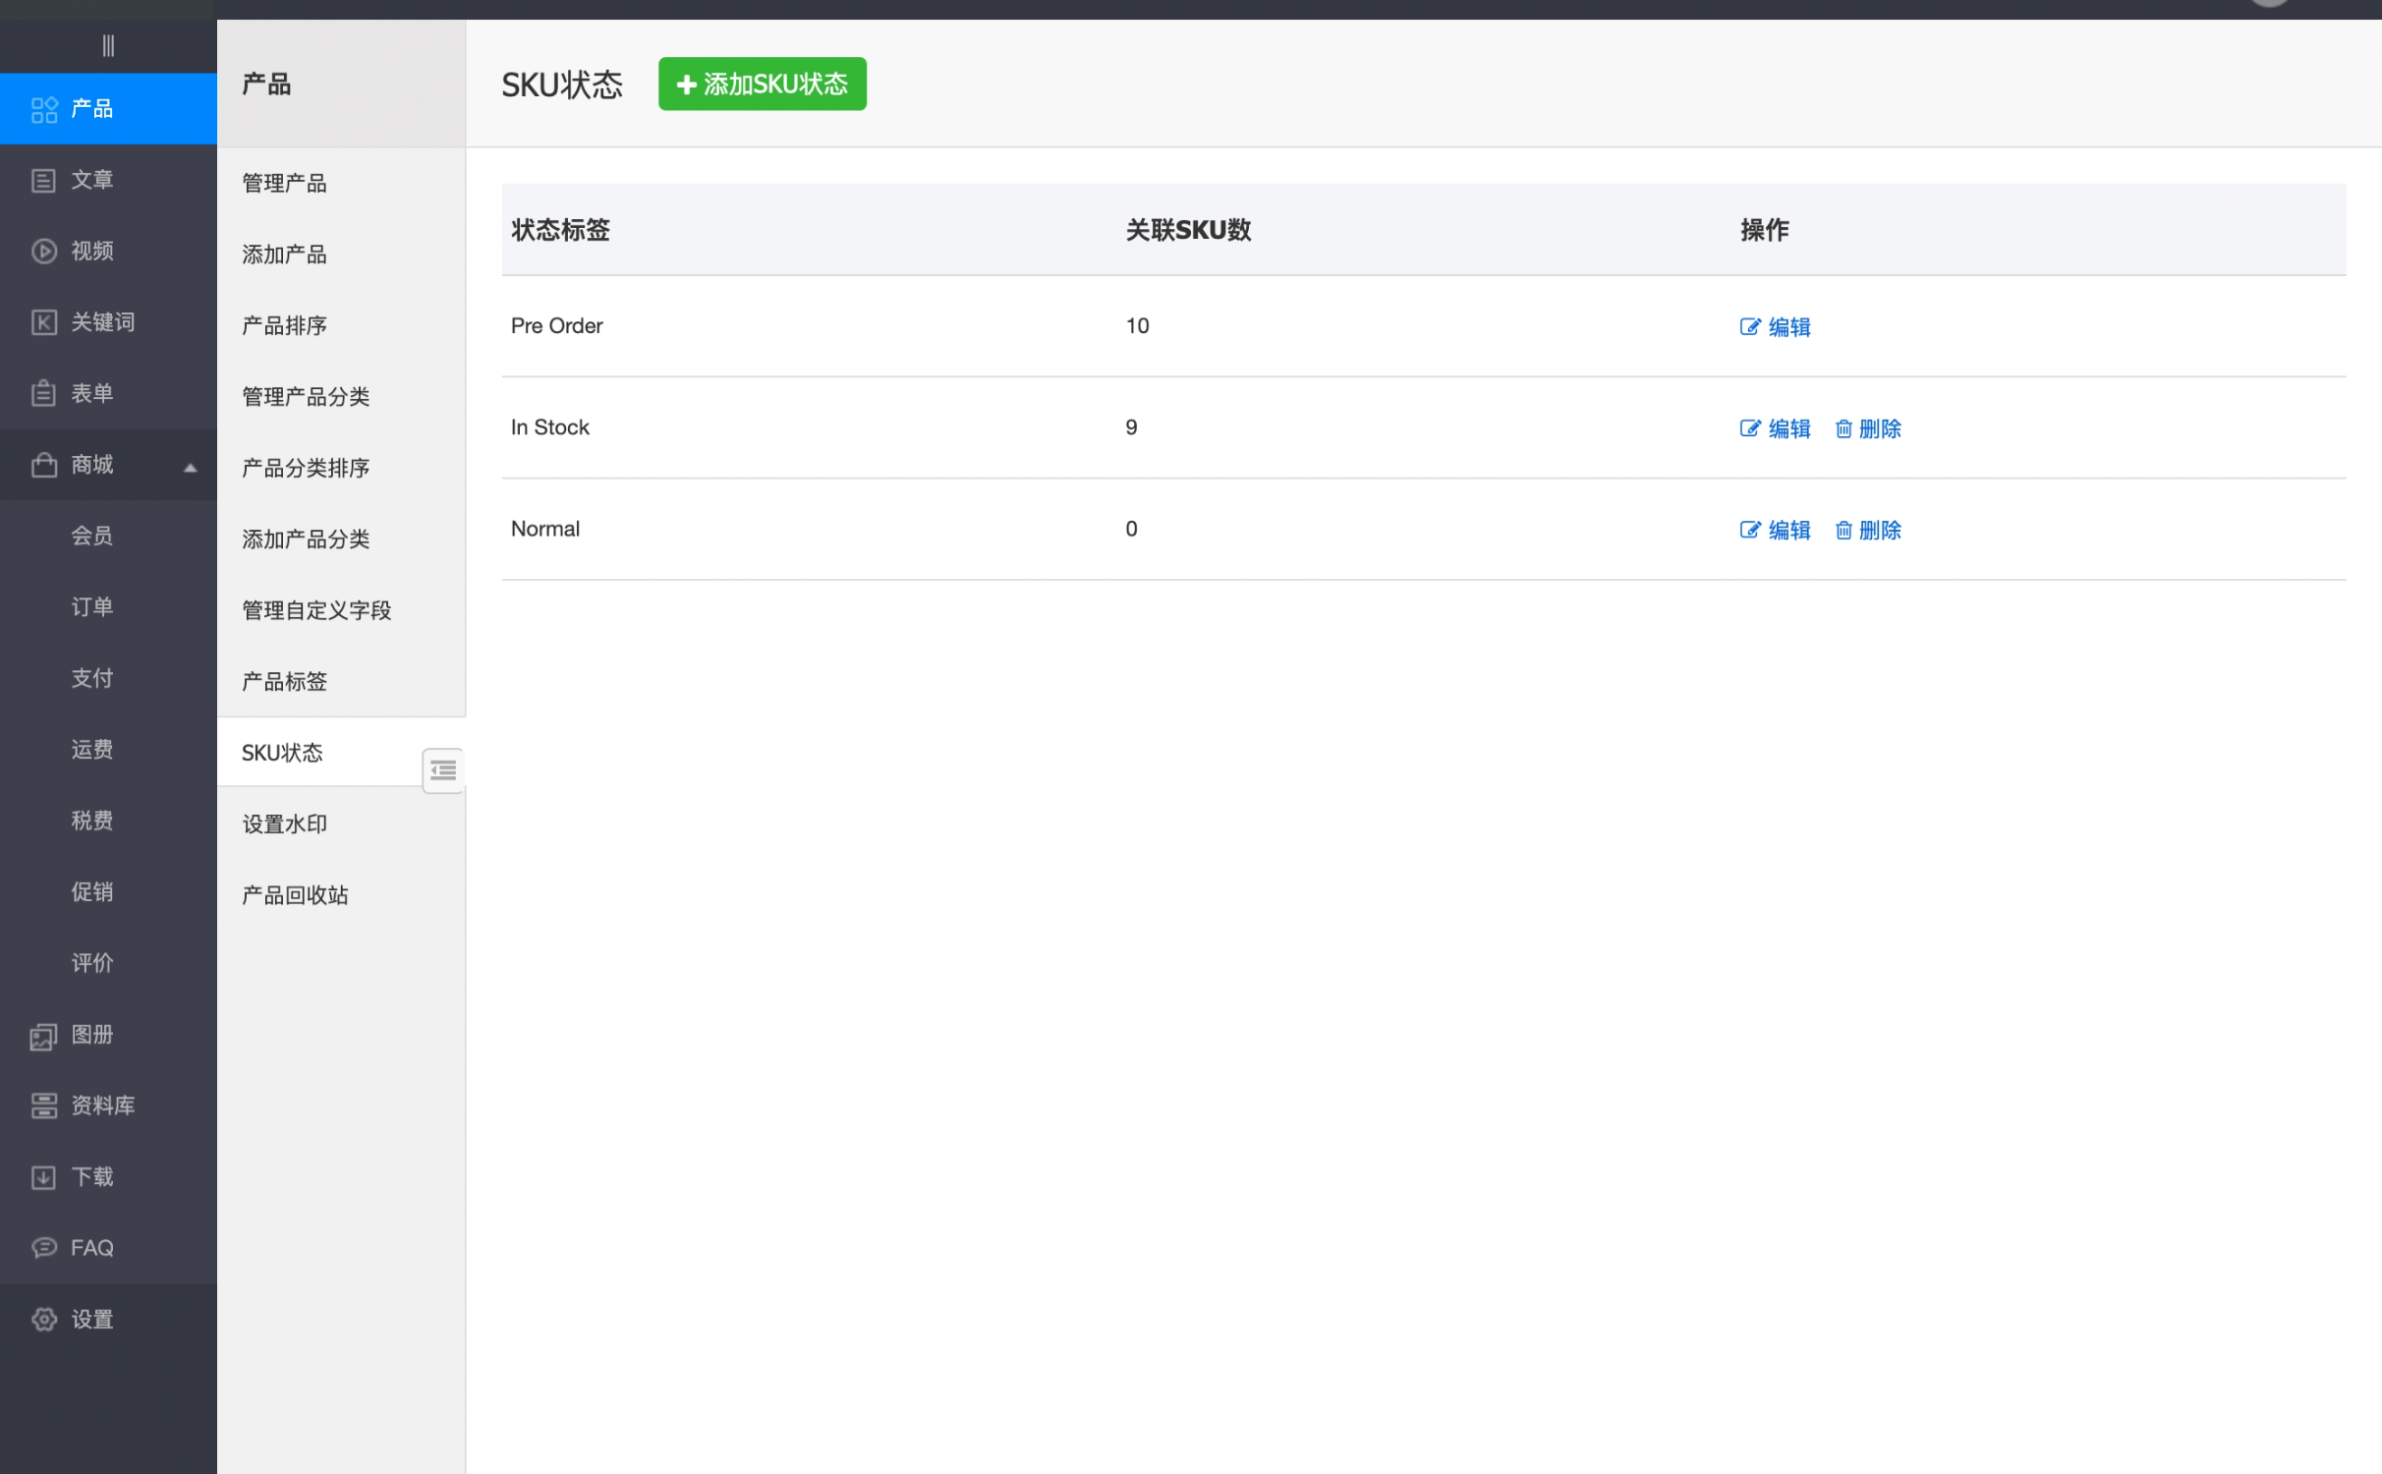
Task: Open 管理产品 in the product submenu
Action: (284, 183)
